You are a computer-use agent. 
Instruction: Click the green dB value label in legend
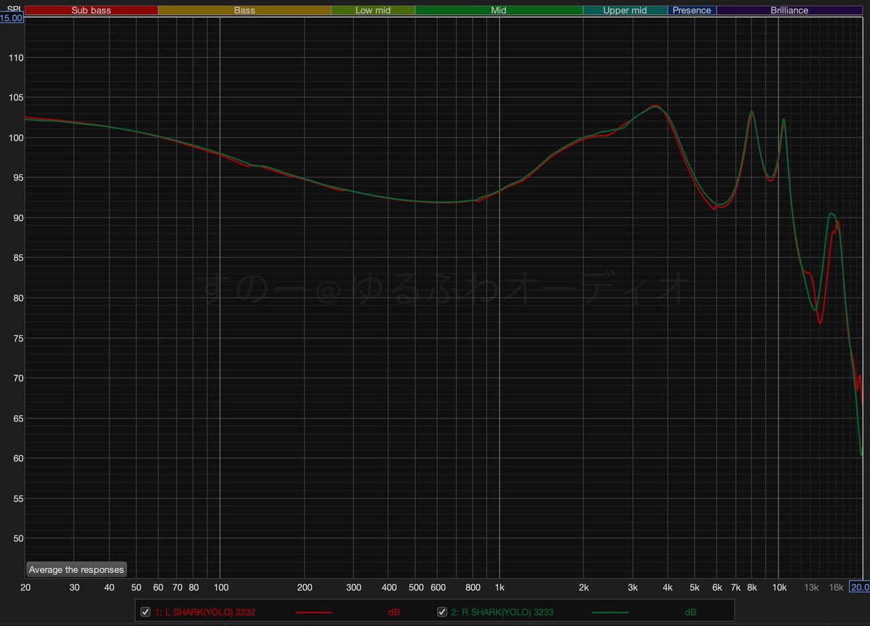click(x=690, y=612)
